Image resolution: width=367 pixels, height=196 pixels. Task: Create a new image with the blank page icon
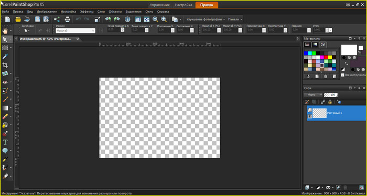pyautogui.click(x=8, y=19)
